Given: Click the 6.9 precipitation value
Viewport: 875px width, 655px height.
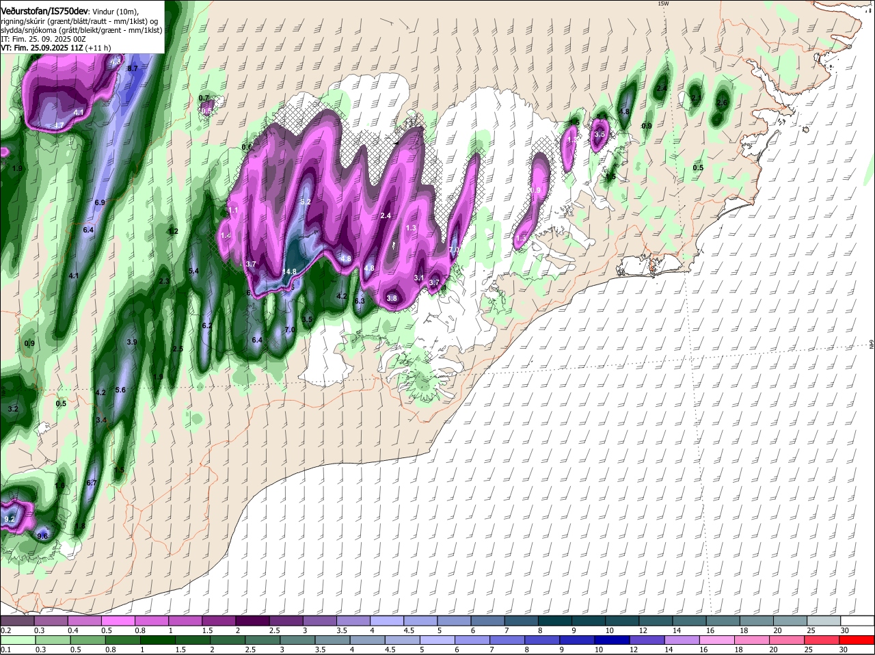Looking at the screenshot, I should [x=100, y=202].
